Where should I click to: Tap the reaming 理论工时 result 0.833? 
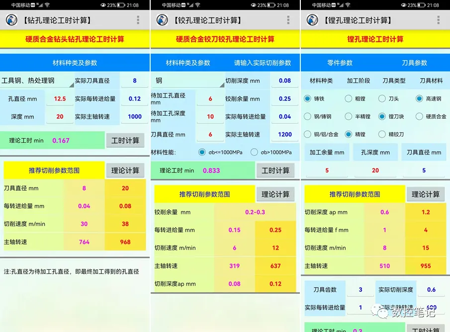211,170
